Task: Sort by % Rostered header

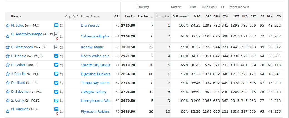Action: click(180, 16)
